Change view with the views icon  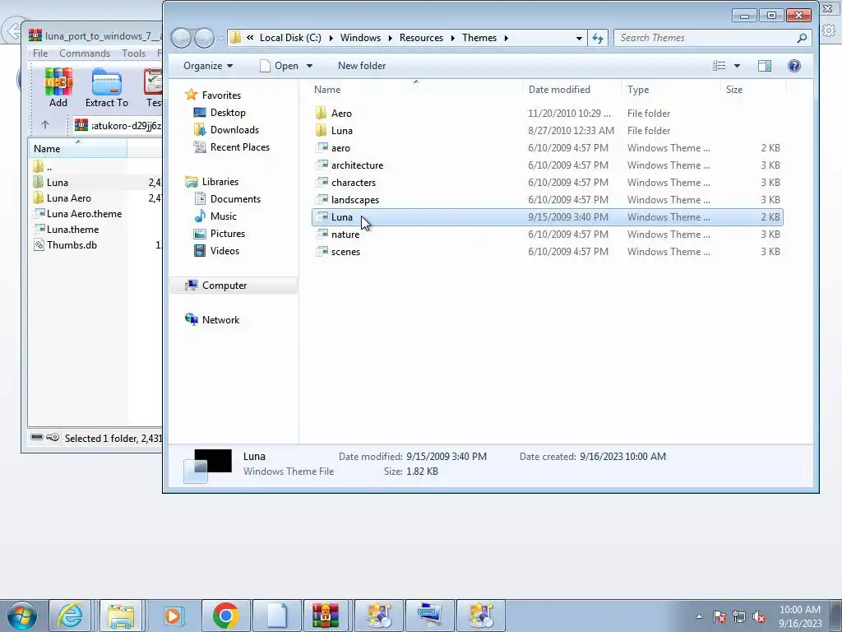pos(719,66)
